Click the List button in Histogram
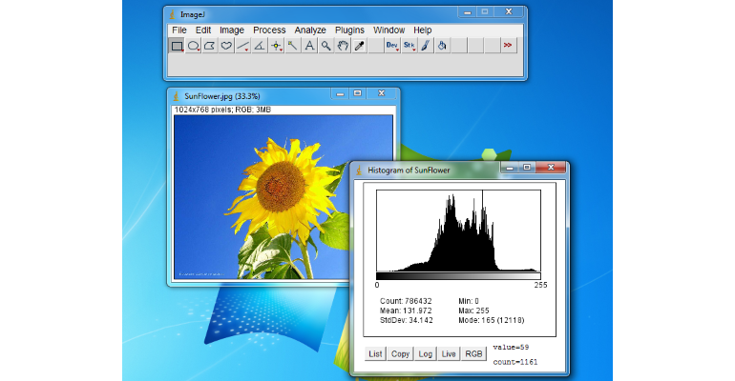735x381 pixels. tap(375, 354)
